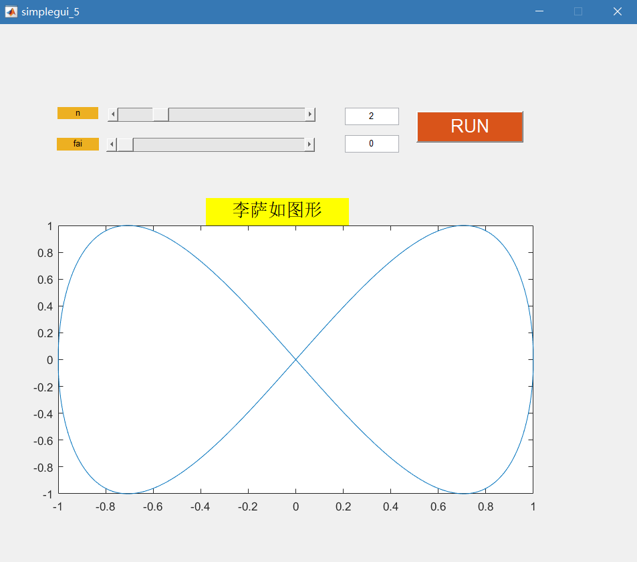Click the n slider track right of the thumb
Image resolution: width=637 pixels, height=562 pixels.
237,114
